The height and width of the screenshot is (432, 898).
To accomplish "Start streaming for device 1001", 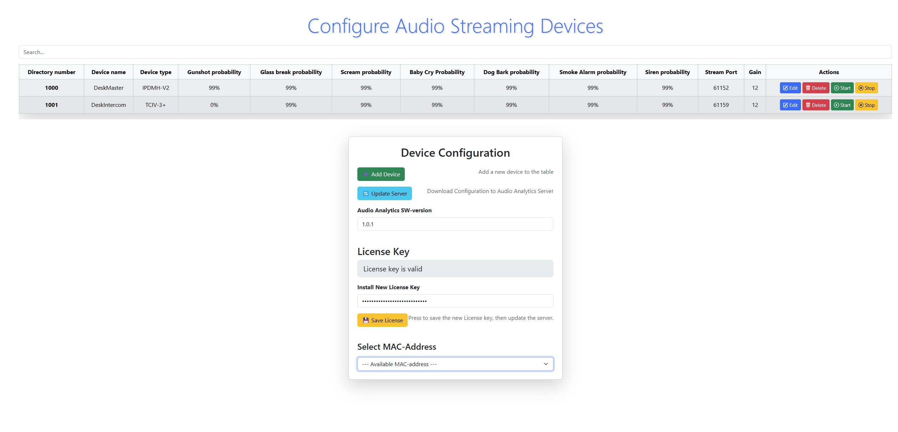I will (842, 105).
